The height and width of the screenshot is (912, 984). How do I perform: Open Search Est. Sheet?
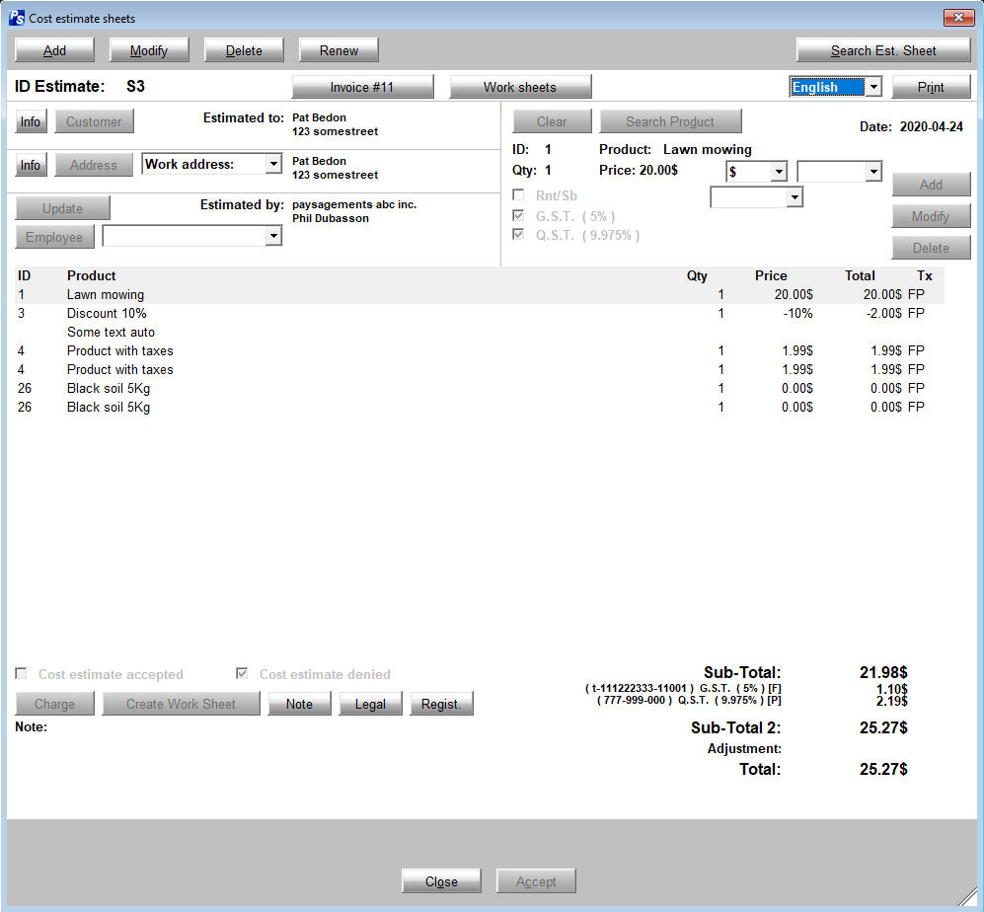(882, 50)
